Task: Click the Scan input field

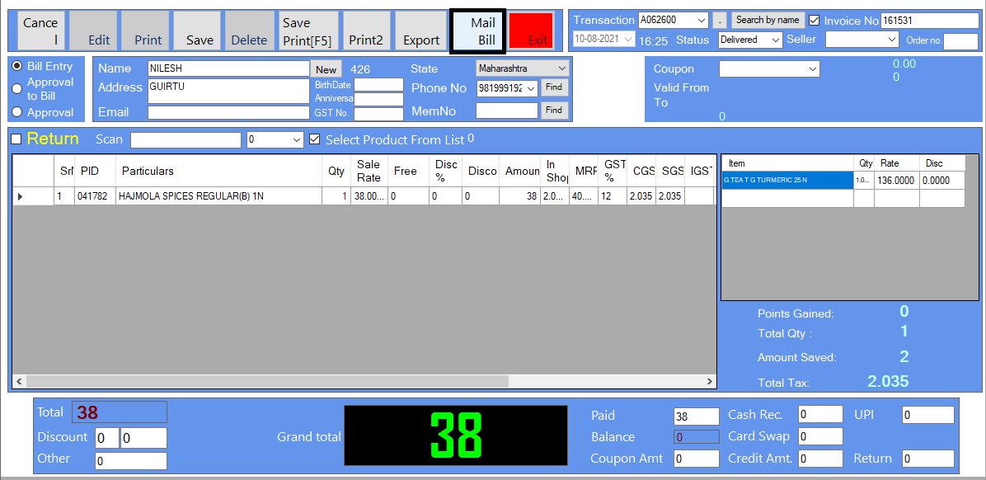Action: (x=185, y=139)
